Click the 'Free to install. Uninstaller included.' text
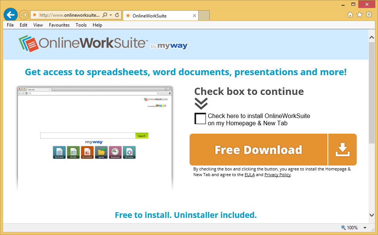The image size is (378, 235). (186, 215)
